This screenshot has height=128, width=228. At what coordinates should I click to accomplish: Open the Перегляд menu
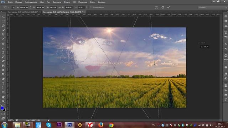point(83,2)
